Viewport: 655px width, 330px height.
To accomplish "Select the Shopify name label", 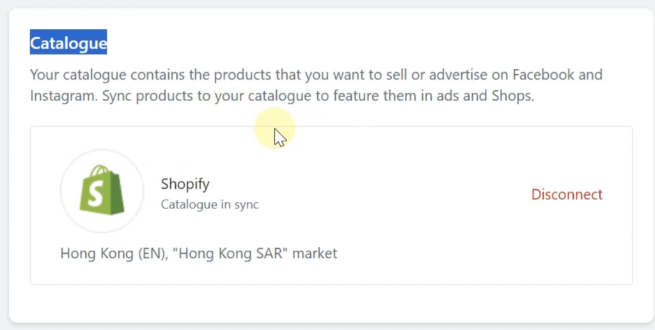I will coord(185,184).
